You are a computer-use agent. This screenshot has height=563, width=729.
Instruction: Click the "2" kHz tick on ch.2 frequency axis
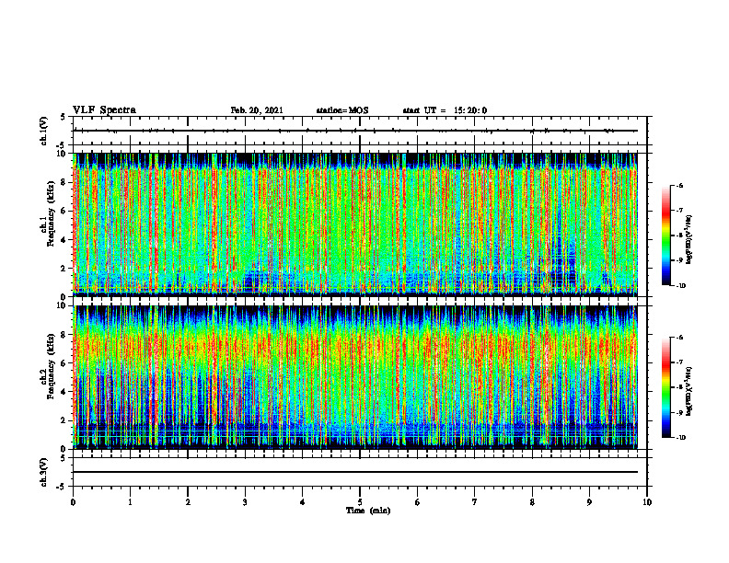tap(64, 420)
